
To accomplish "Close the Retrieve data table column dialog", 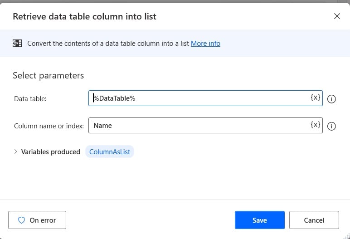I will (337, 16).
